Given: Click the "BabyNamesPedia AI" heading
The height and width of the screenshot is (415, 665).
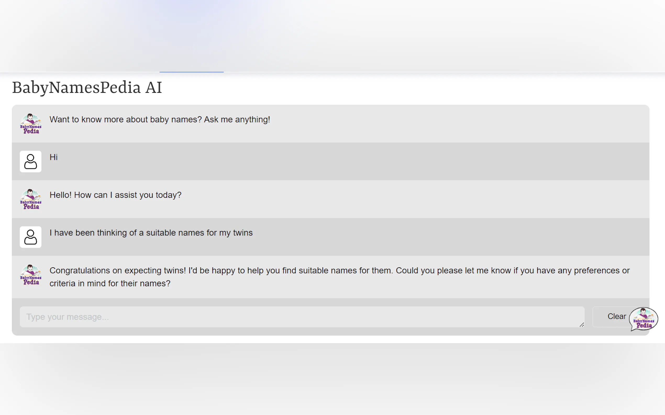Looking at the screenshot, I should [x=87, y=88].
